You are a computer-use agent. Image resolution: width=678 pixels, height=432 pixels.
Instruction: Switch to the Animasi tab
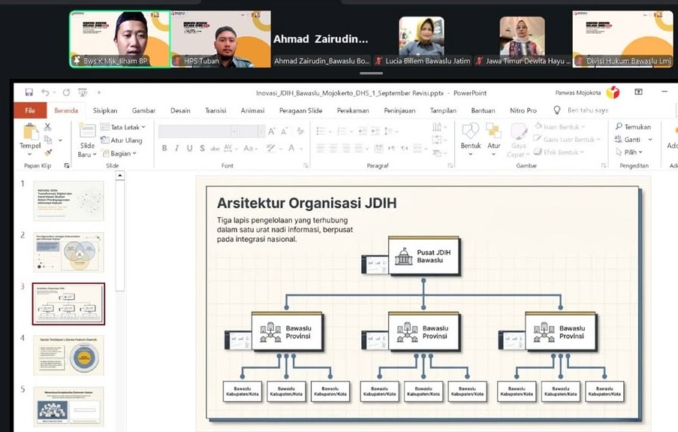click(x=252, y=110)
